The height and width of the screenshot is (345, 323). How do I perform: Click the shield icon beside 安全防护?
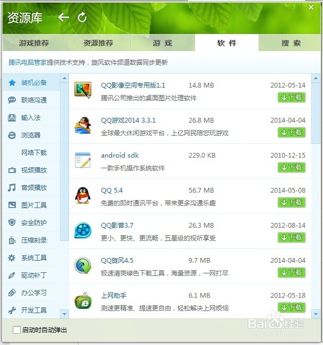point(12,222)
